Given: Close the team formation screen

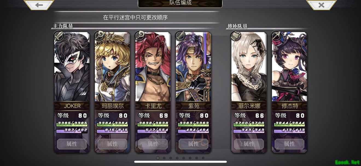Looking at the screenshot, I should pyautogui.click(x=321, y=5).
